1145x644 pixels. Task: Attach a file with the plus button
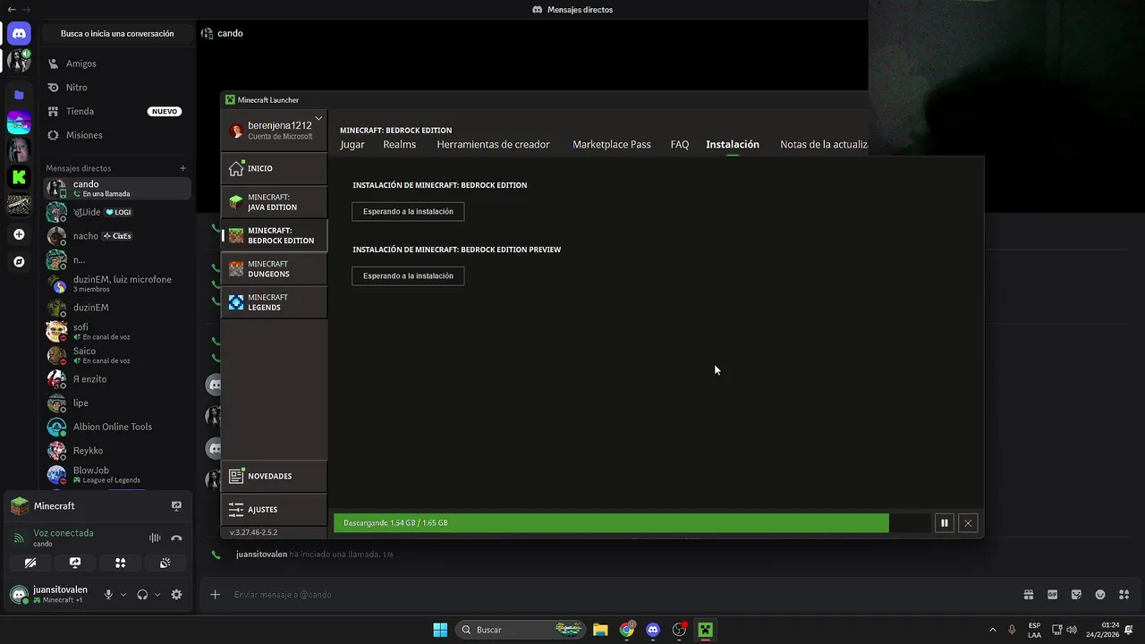click(x=215, y=595)
